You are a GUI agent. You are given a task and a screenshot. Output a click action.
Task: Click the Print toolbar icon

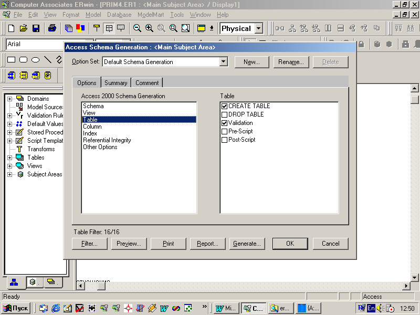[x=52, y=28]
